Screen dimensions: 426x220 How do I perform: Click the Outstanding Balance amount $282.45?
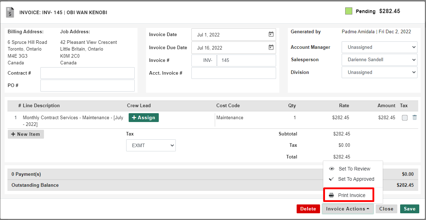pos(405,185)
